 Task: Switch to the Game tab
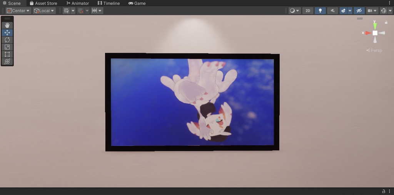(x=137, y=3)
